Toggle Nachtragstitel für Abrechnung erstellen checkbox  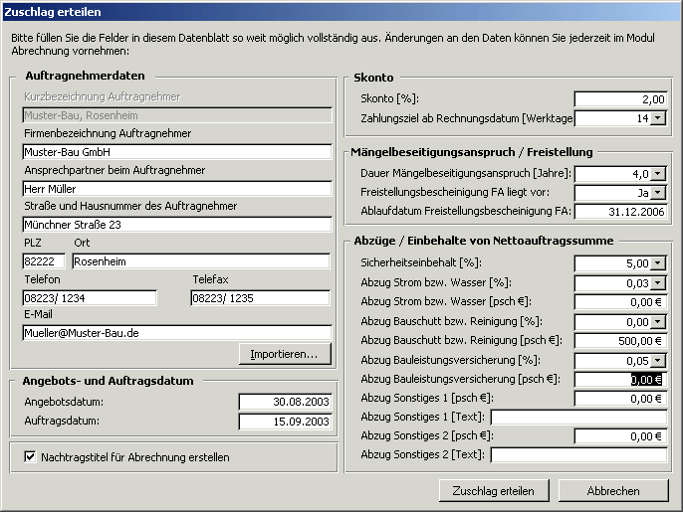coord(29,457)
